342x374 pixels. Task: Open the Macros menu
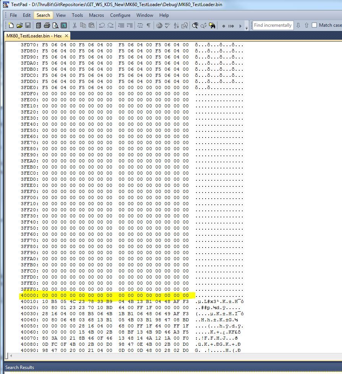[x=96, y=15]
